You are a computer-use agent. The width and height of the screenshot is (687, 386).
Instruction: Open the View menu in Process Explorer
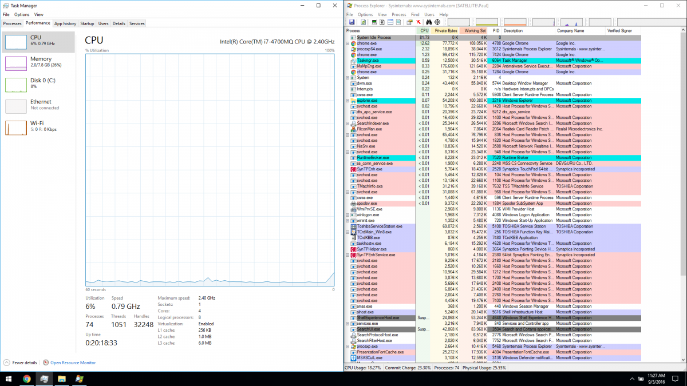coord(382,14)
